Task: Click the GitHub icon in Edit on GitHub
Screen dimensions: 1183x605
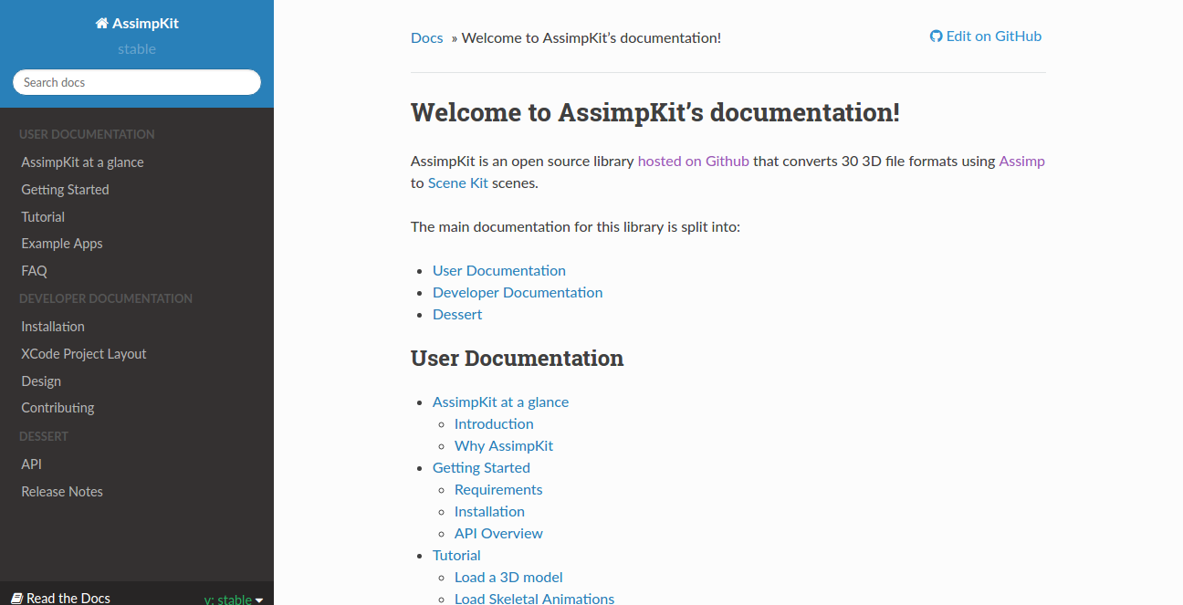Action: tap(936, 37)
